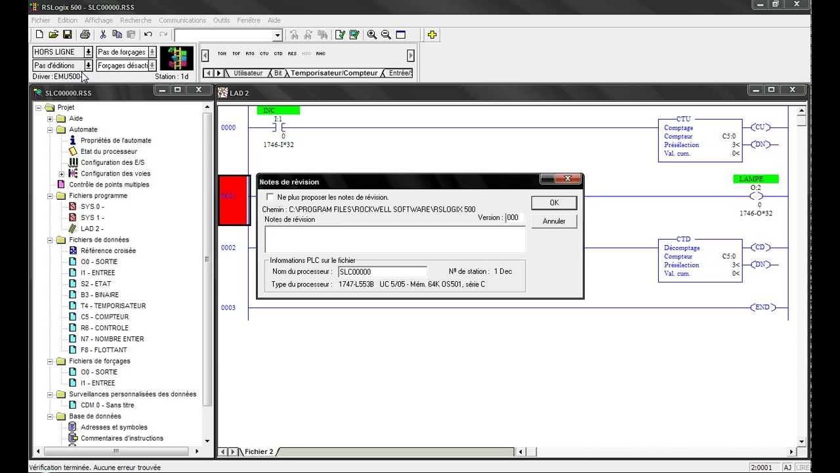
Task: Click the red rung 0001 marker
Action: coord(234,200)
